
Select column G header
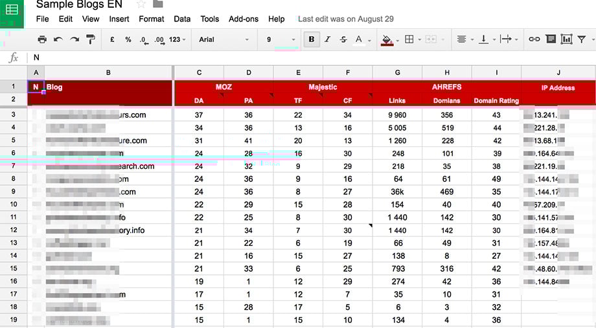397,72
